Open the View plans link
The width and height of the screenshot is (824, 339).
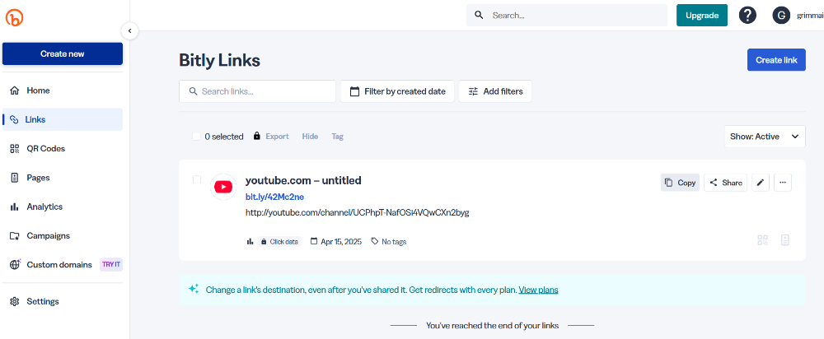point(538,290)
